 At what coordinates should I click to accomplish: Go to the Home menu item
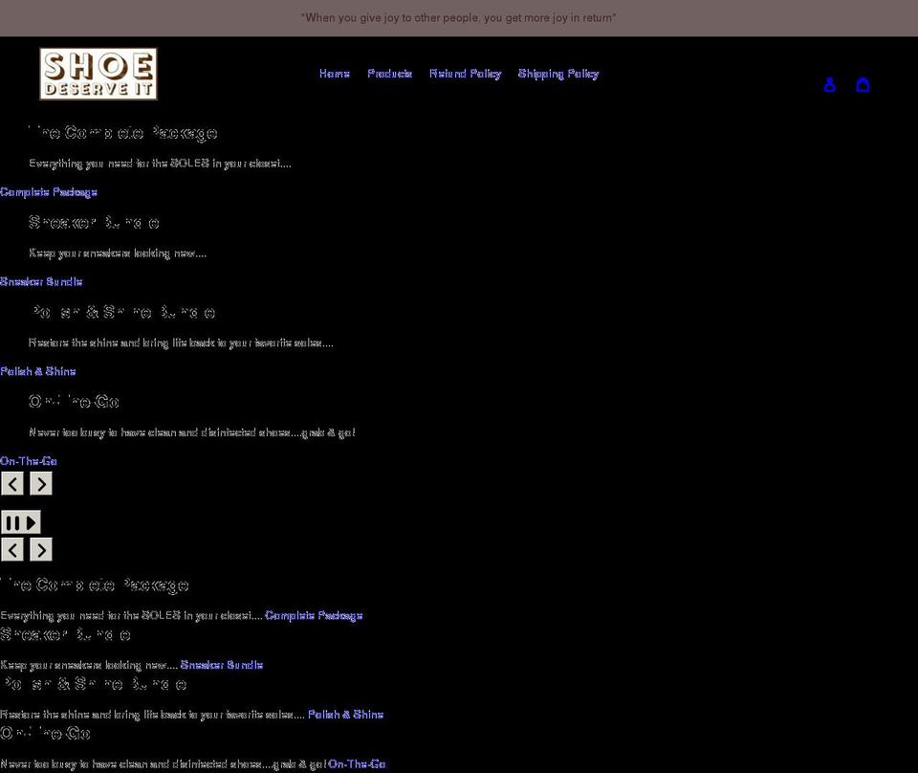(x=335, y=74)
